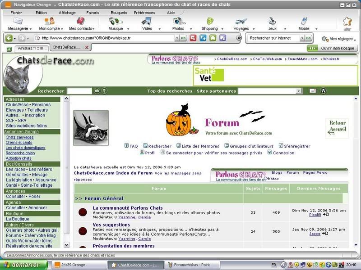
Task: Click the Ouvrir mon kiosque button
Action: 333,48
